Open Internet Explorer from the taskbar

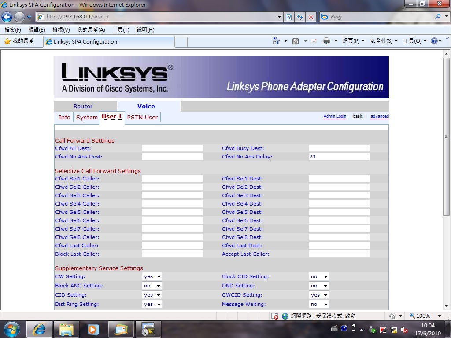point(39,329)
